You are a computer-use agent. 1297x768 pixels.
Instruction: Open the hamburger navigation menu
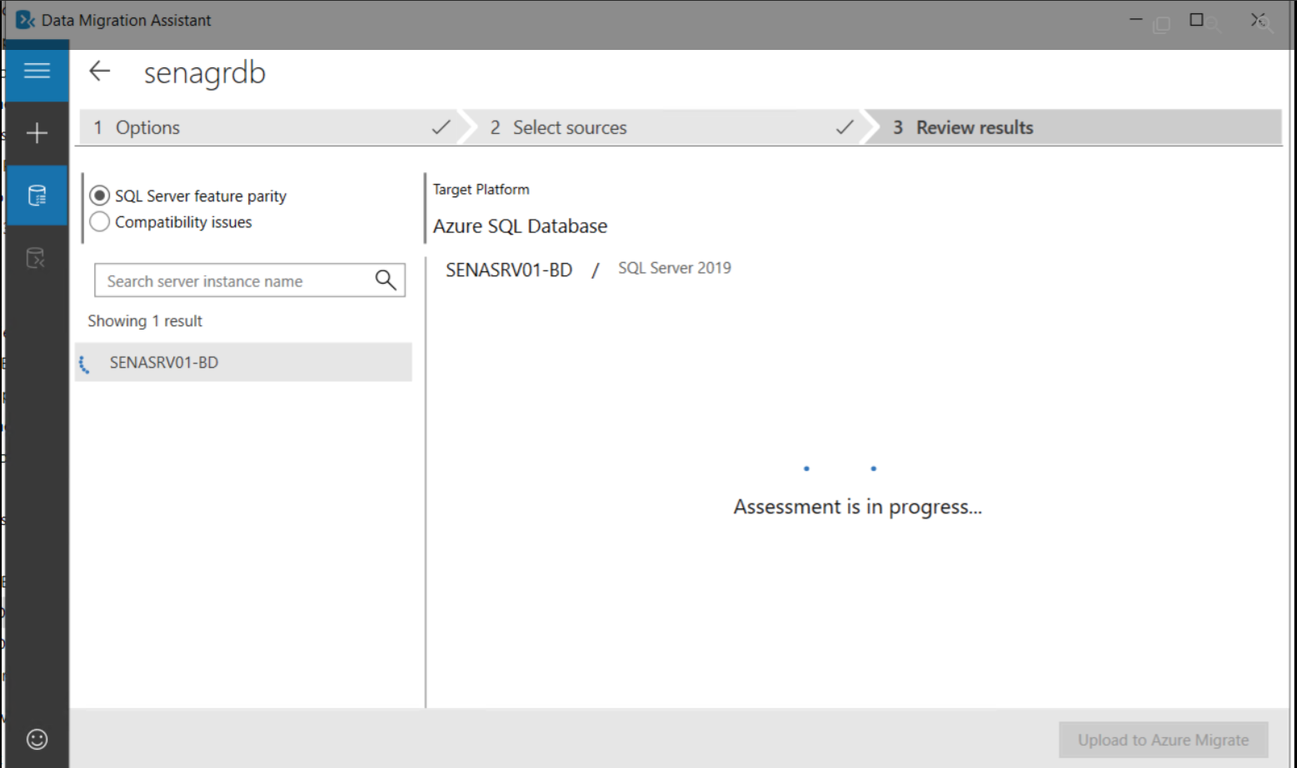[x=36, y=71]
